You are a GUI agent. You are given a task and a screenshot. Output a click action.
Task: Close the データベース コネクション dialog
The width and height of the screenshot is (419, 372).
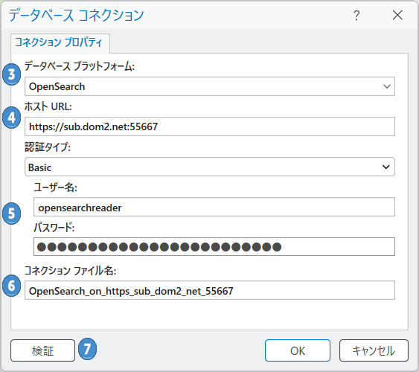(397, 15)
